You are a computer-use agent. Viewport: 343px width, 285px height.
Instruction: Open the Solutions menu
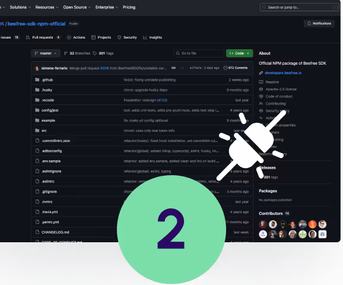coord(20,7)
